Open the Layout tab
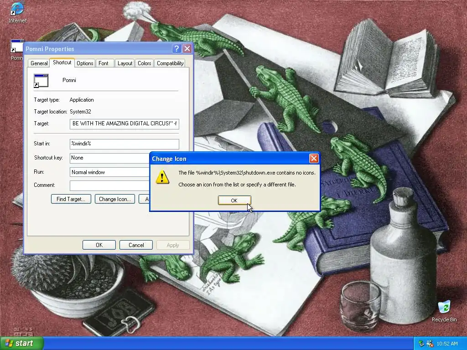The height and width of the screenshot is (350, 467). 125,63
